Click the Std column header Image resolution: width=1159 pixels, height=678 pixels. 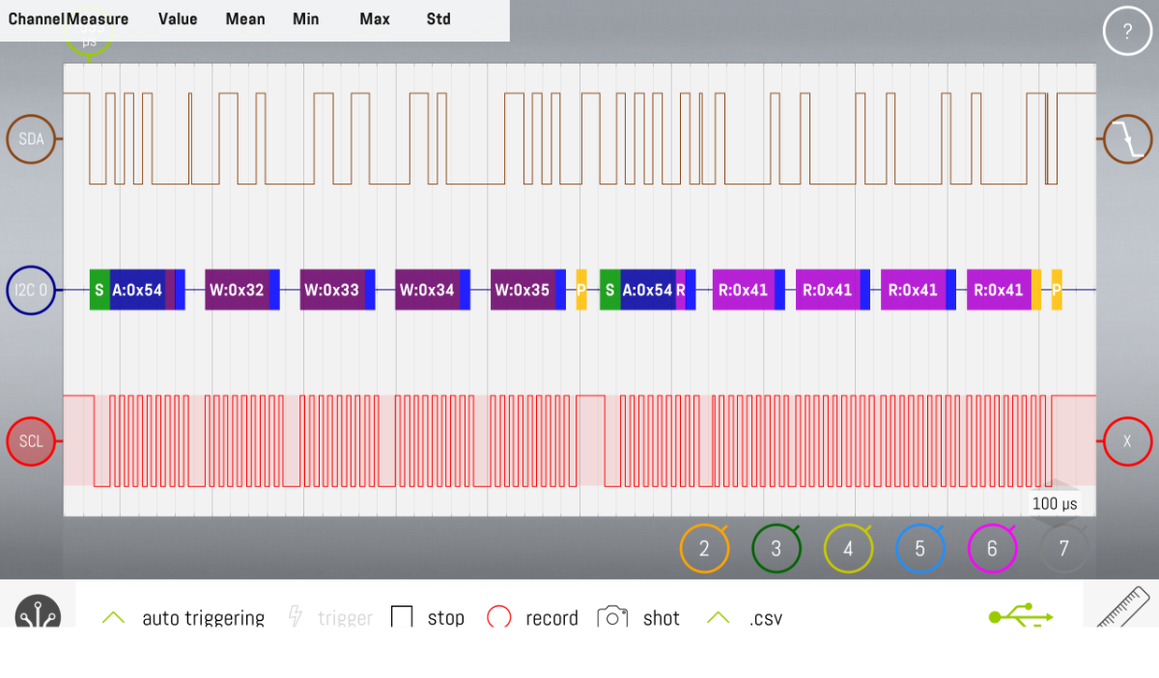tap(438, 19)
